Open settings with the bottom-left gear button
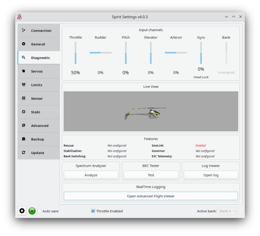 (x=22, y=211)
